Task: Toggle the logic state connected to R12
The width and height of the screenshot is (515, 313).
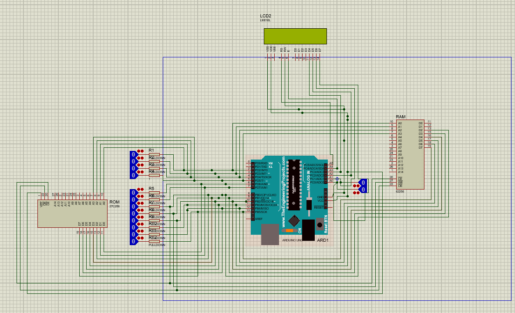Action: click(x=134, y=241)
